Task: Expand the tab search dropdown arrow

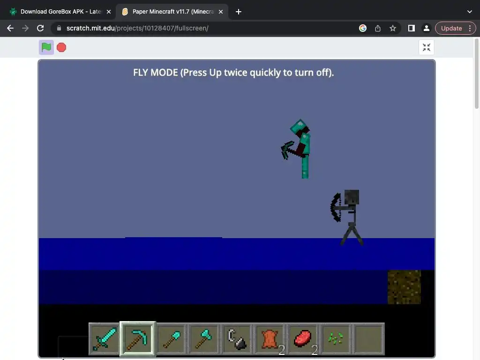Action: coord(470,12)
